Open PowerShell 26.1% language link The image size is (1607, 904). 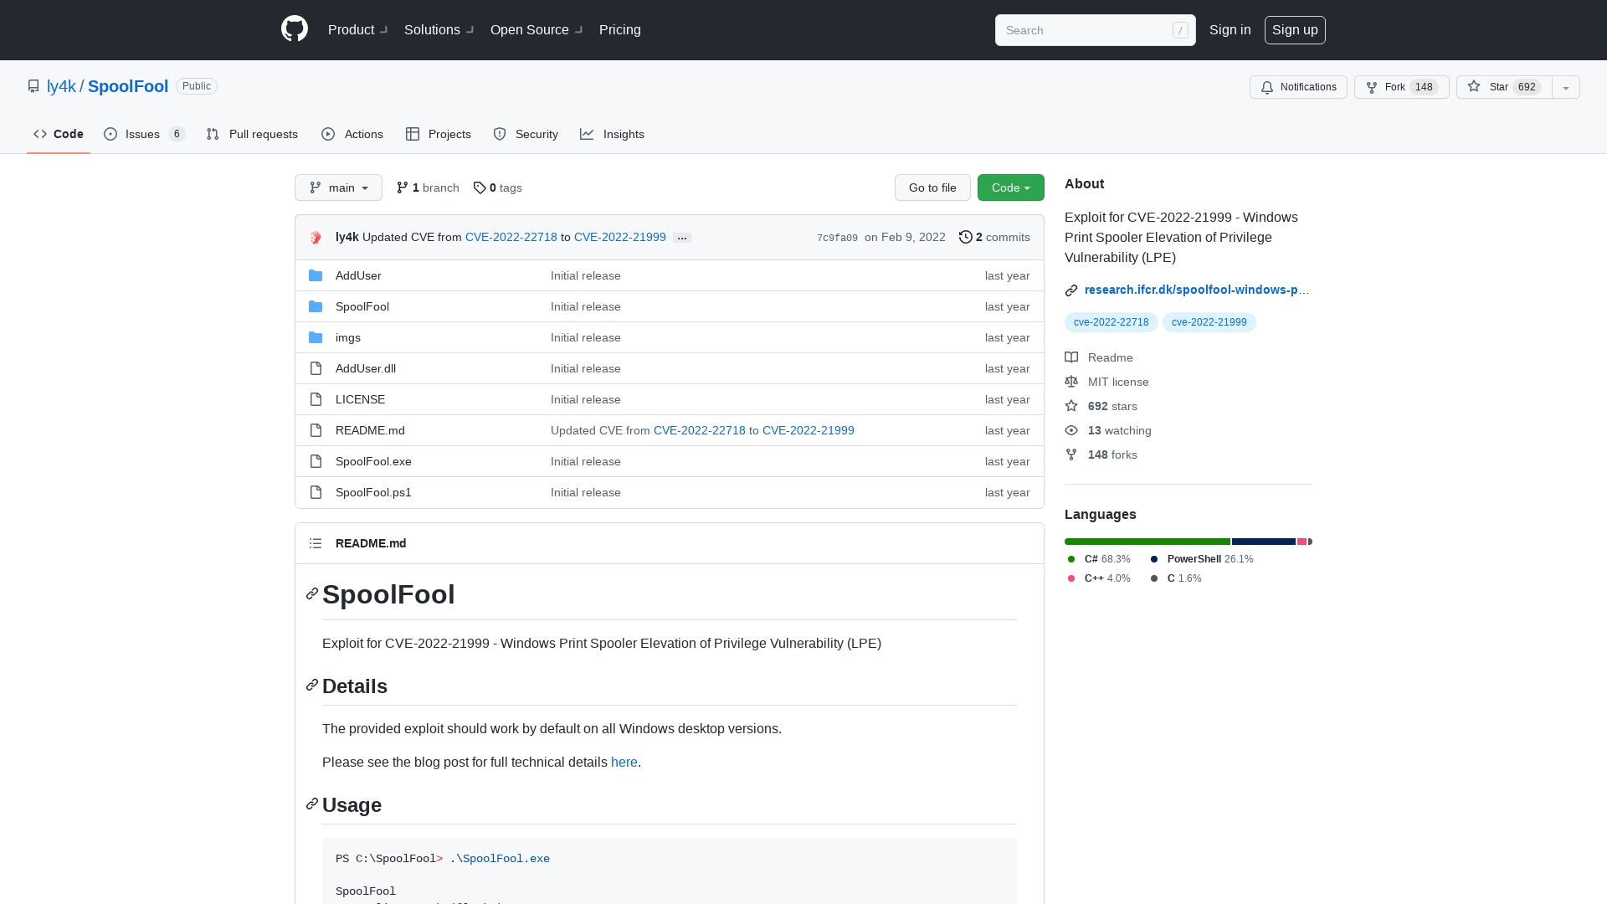click(x=1202, y=559)
